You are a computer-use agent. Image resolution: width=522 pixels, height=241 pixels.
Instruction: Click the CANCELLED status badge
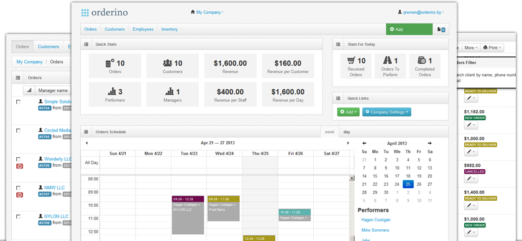point(475,172)
